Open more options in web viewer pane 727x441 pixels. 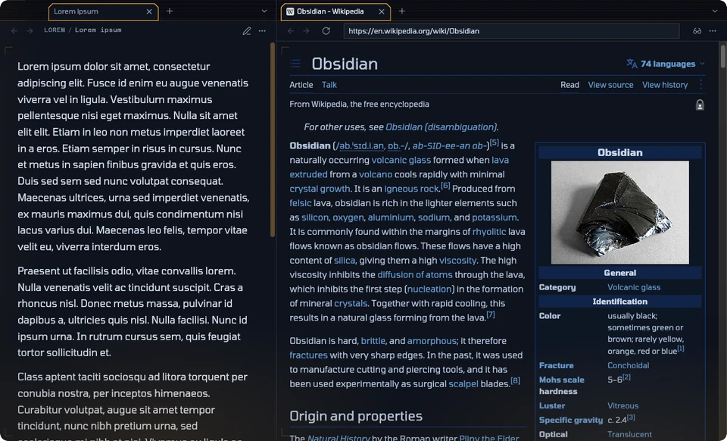713,31
